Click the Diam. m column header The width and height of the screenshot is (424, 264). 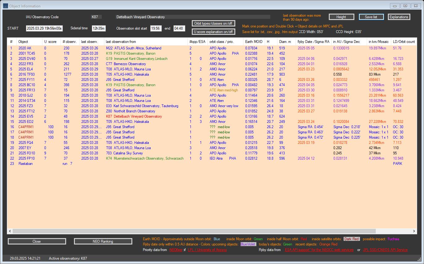tap(287, 42)
